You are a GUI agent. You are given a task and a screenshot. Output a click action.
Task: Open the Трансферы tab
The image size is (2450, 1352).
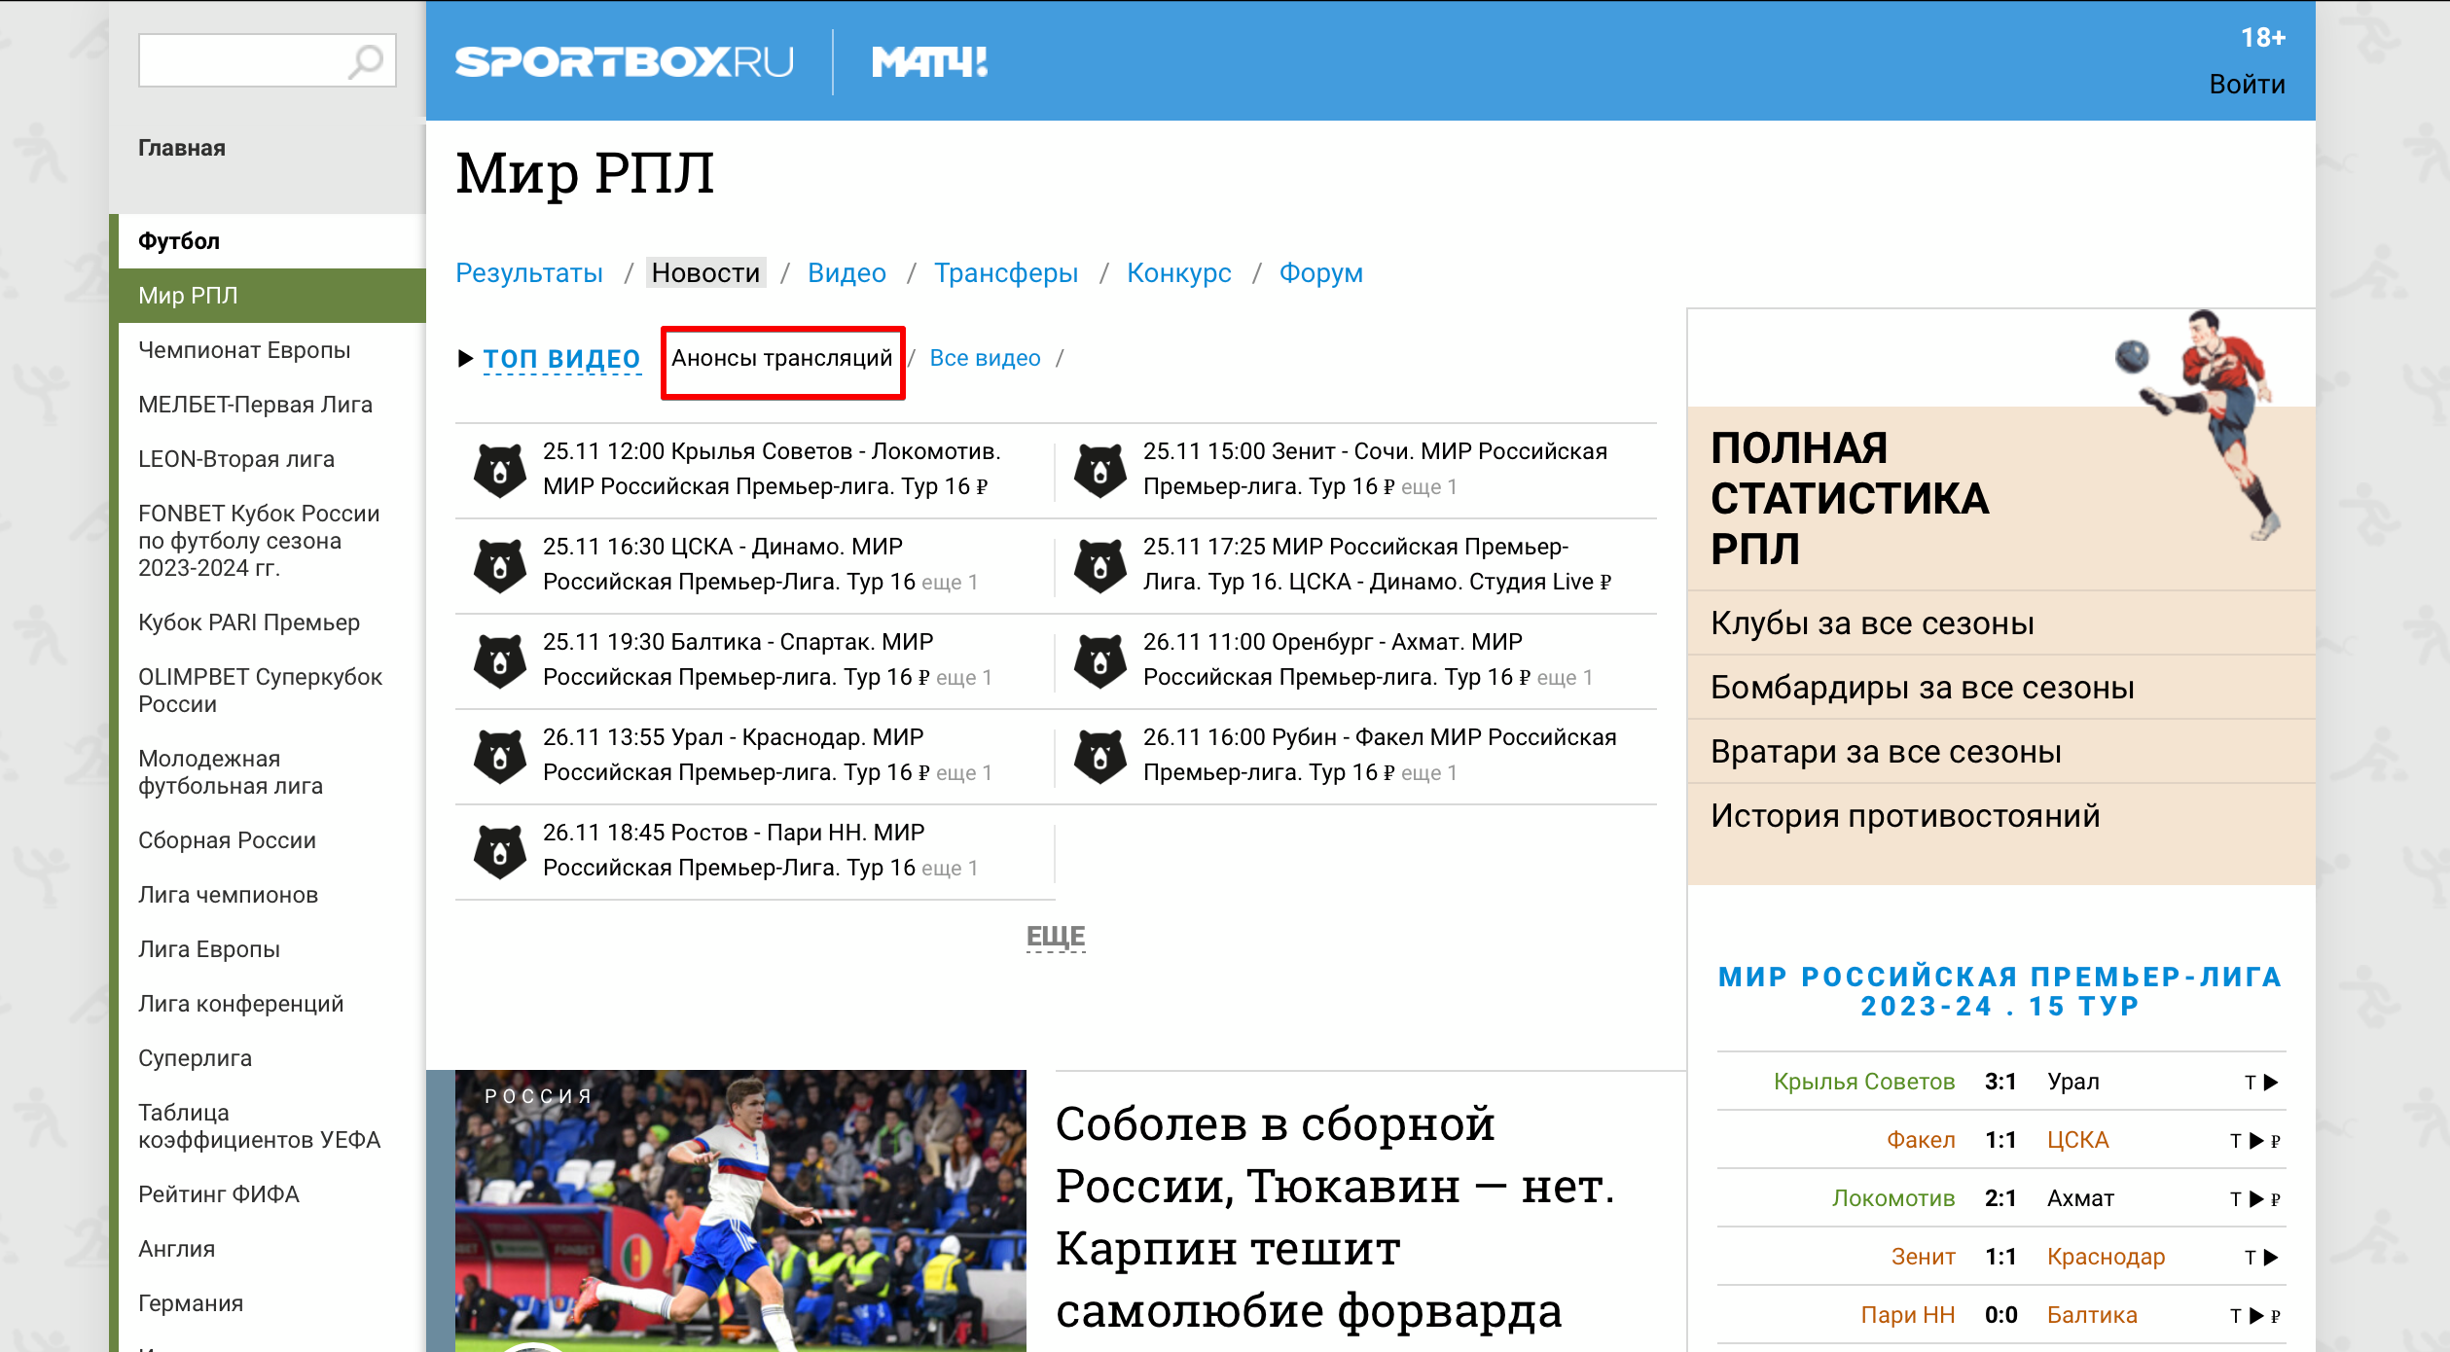(x=1006, y=273)
